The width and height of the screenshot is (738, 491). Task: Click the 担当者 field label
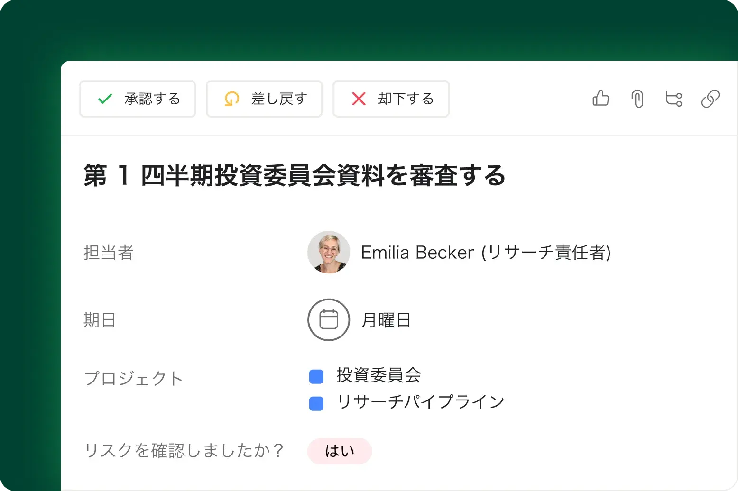pos(109,252)
